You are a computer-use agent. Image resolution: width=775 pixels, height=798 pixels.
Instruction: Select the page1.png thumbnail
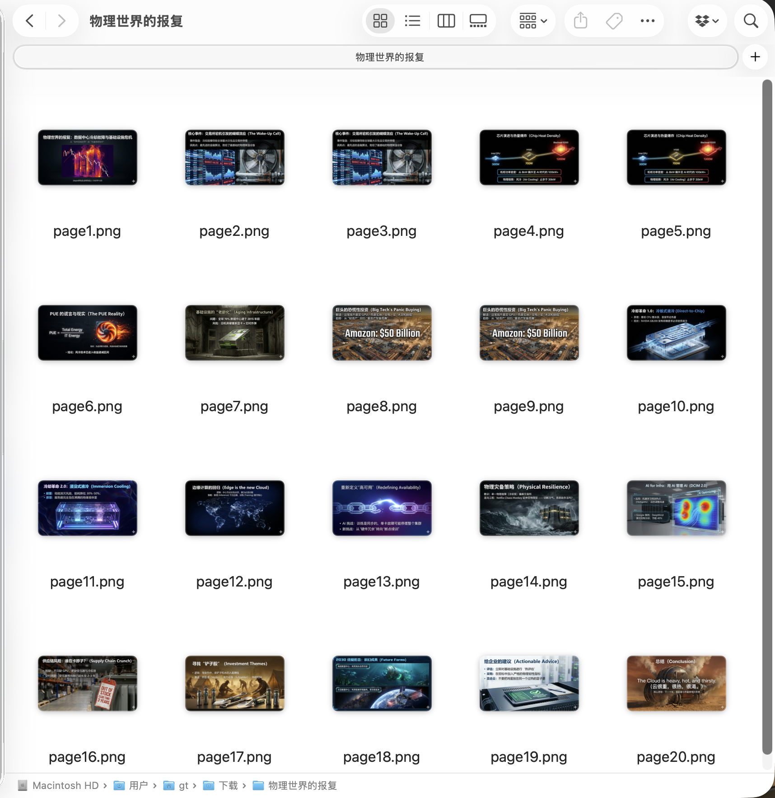(x=88, y=157)
